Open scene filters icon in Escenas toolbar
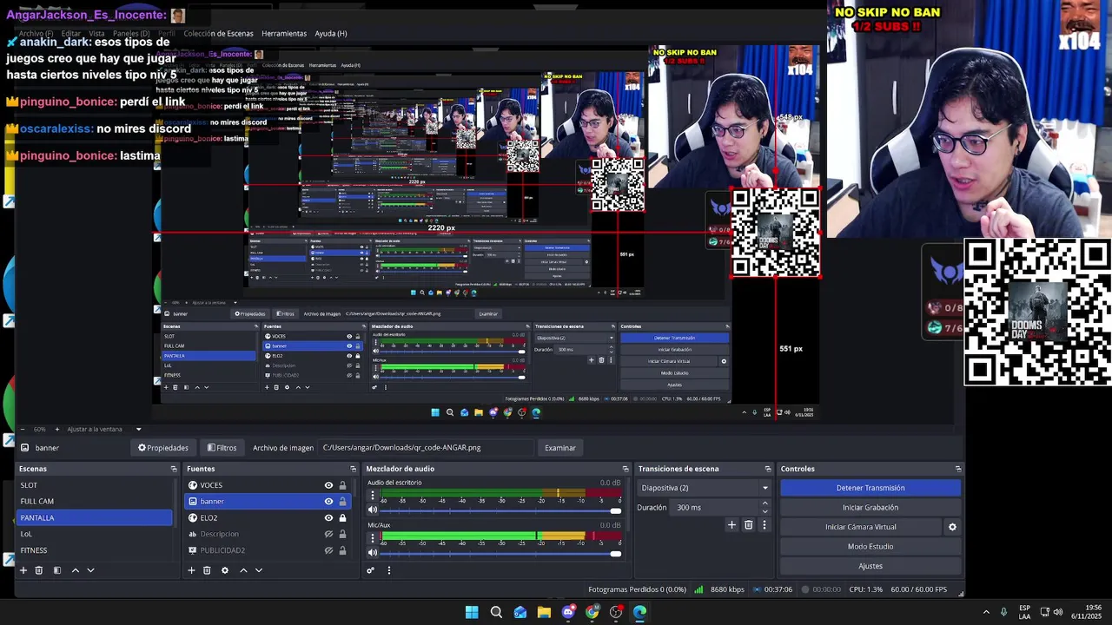Image resolution: width=1112 pixels, height=625 pixels. click(x=57, y=570)
